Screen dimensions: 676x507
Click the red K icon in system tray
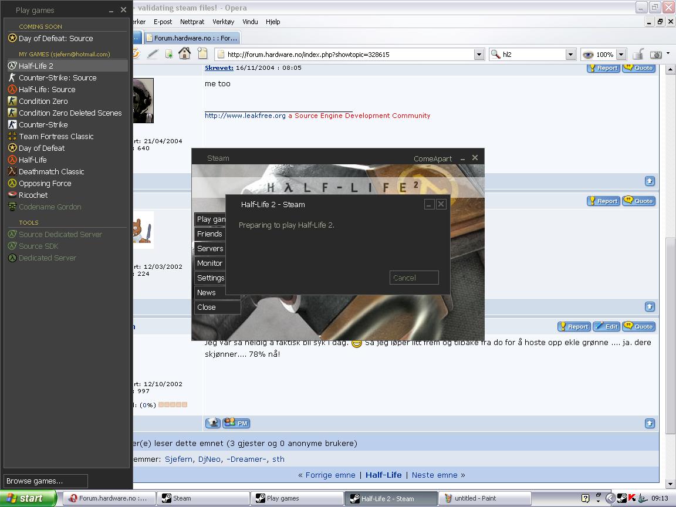pyautogui.click(x=632, y=498)
